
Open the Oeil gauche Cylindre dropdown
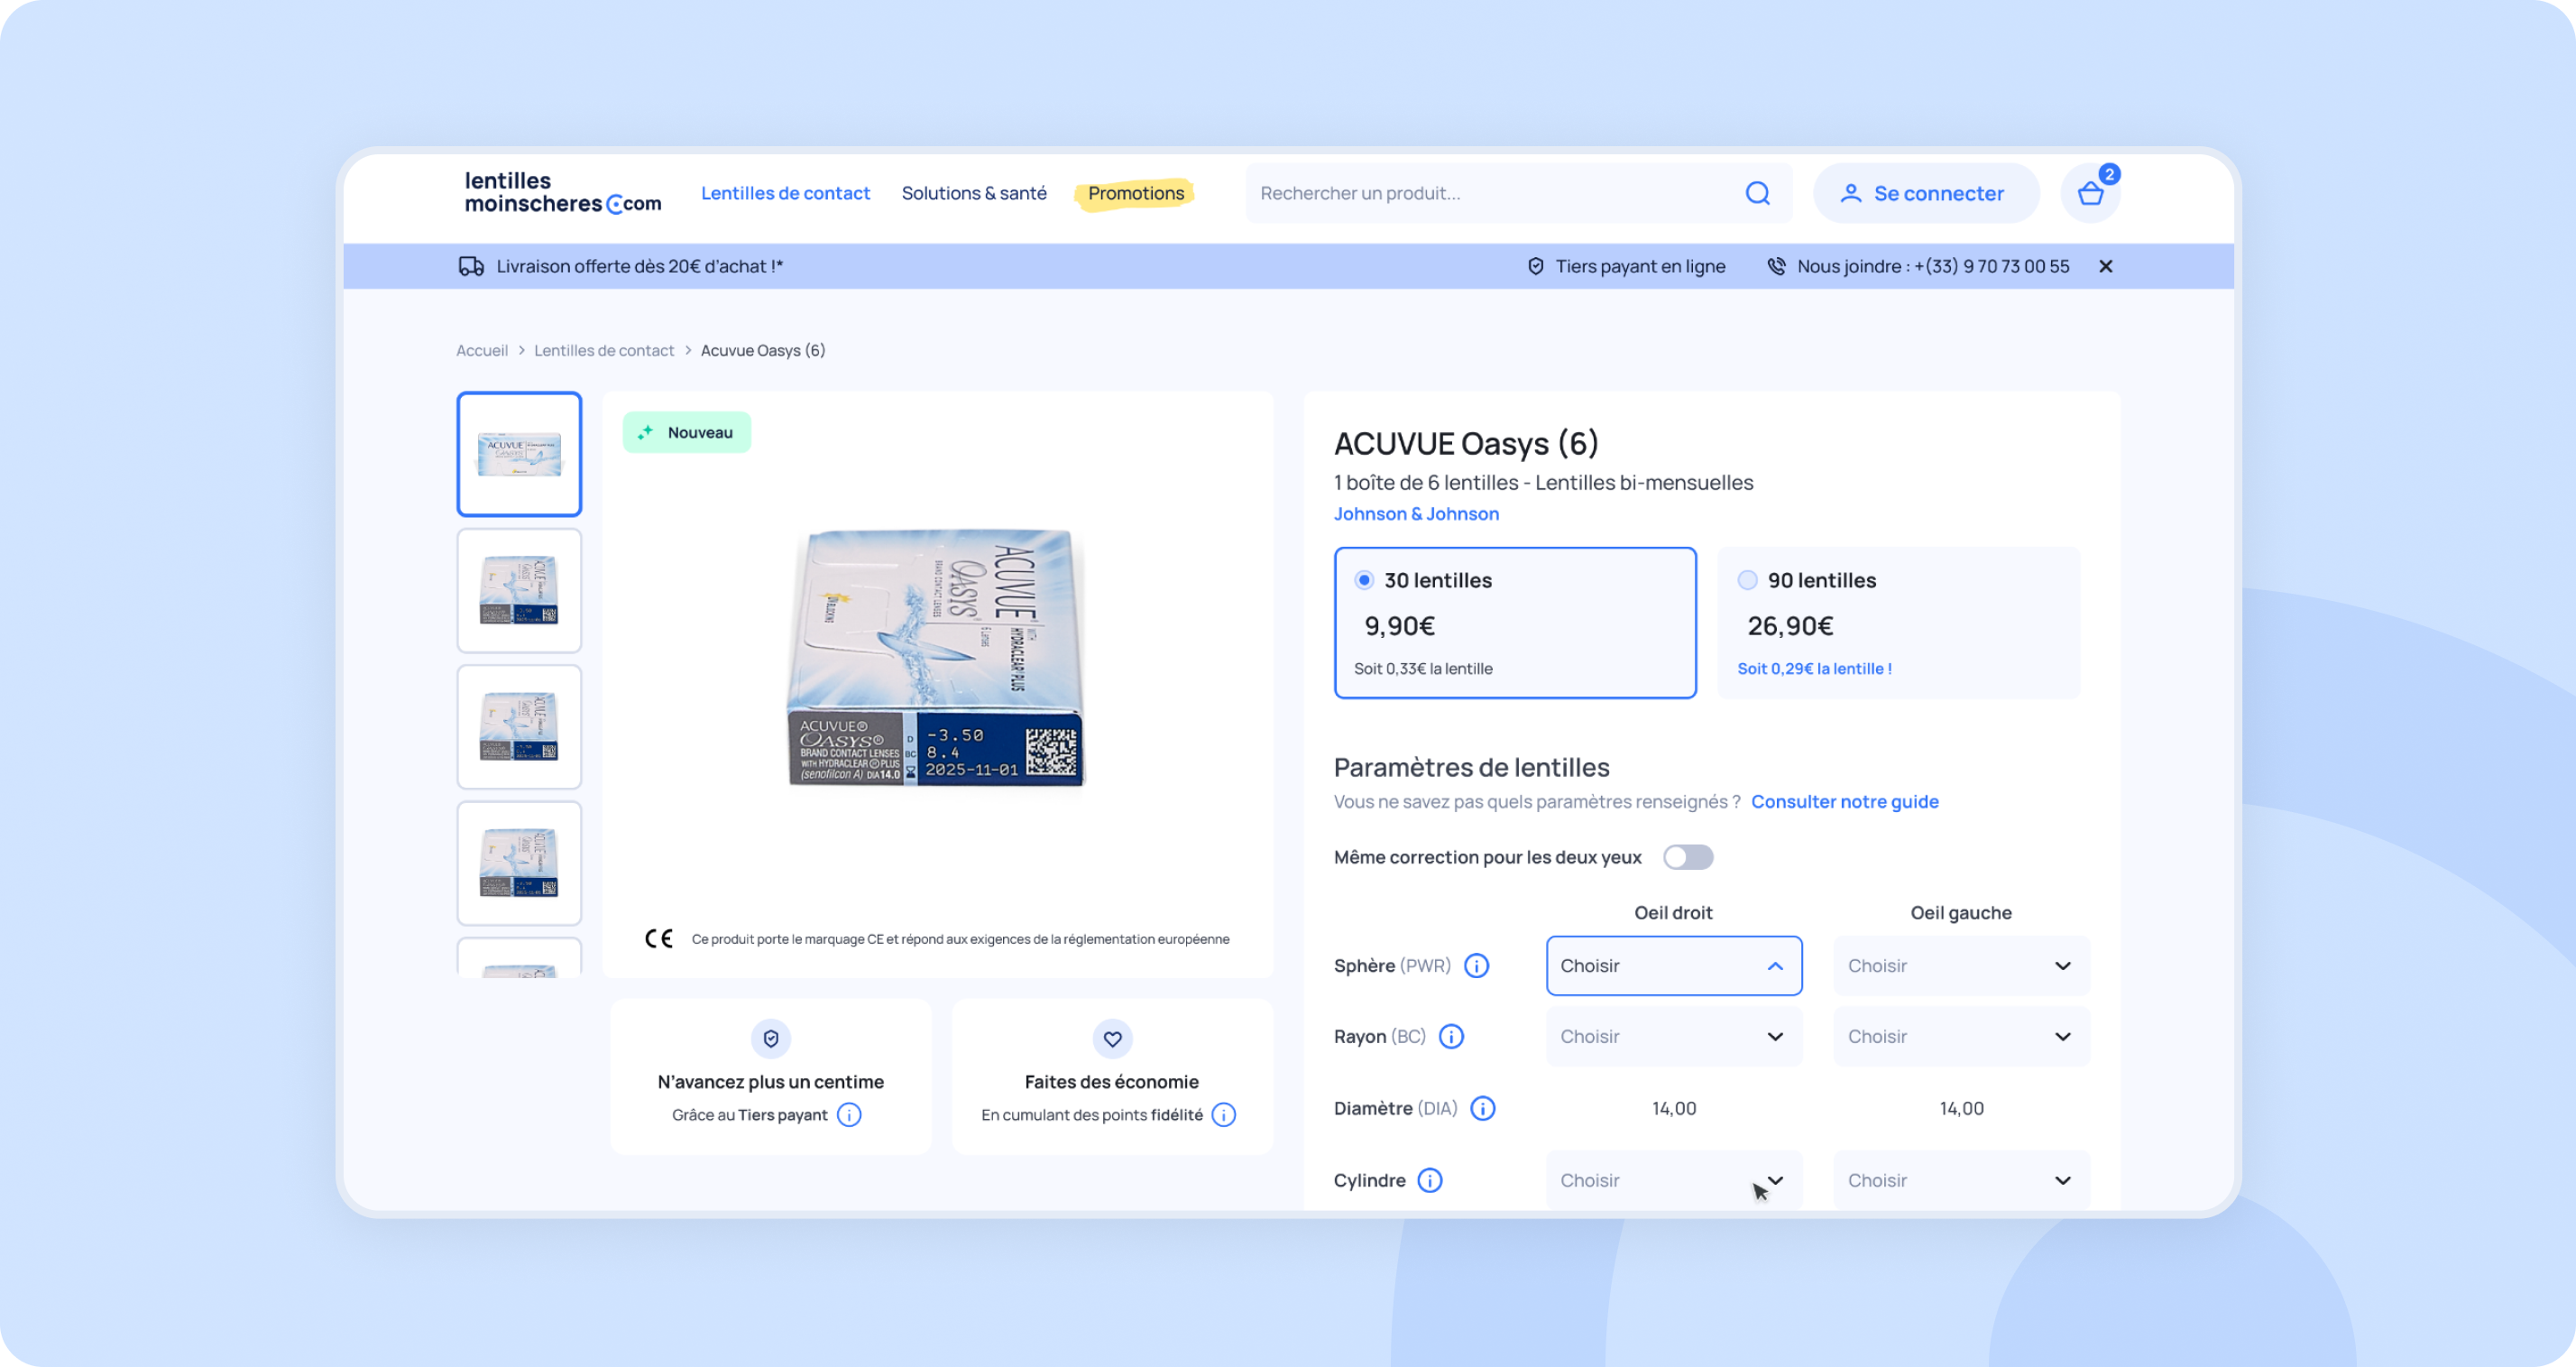[x=1961, y=1181]
